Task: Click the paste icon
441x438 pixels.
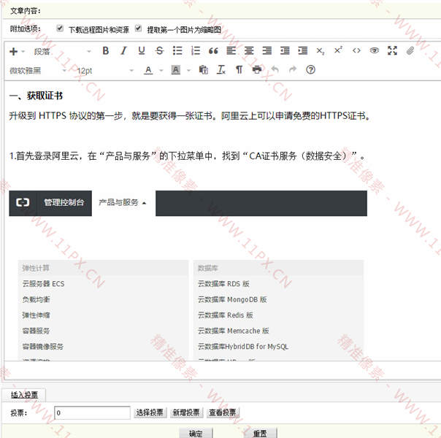Action: coord(204,70)
